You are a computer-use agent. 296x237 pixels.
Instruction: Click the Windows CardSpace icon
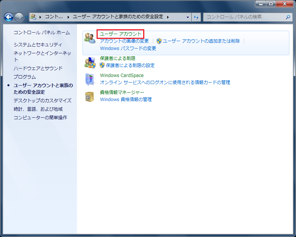pos(90,79)
